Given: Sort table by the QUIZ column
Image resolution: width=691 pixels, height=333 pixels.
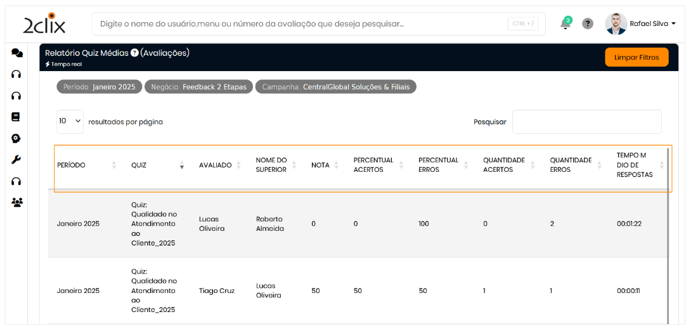Looking at the screenshot, I should (139, 166).
